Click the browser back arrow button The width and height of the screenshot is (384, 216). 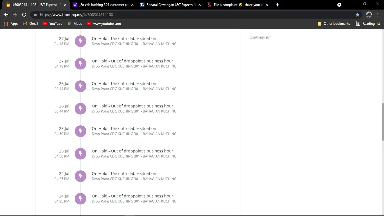coord(6,15)
